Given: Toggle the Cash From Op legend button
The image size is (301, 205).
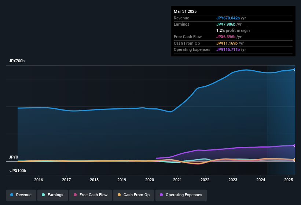Looking at the screenshot, I should [x=133, y=195].
